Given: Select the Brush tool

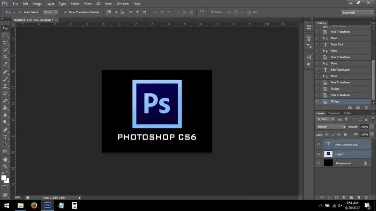Looking at the screenshot, I should click(x=5, y=79).
